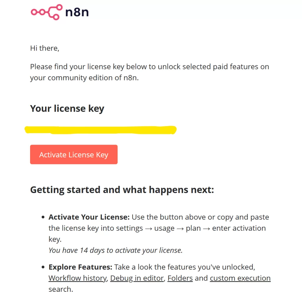Click the word 'search.' below the feature links

pos(60,288)
